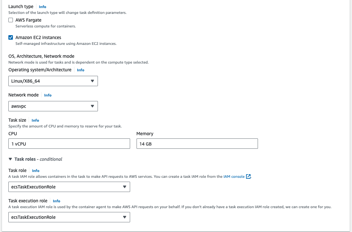This screenshot has height=232, width=352.
Task: Click the external link icon beside IAM console
Action: pos(248,176)
